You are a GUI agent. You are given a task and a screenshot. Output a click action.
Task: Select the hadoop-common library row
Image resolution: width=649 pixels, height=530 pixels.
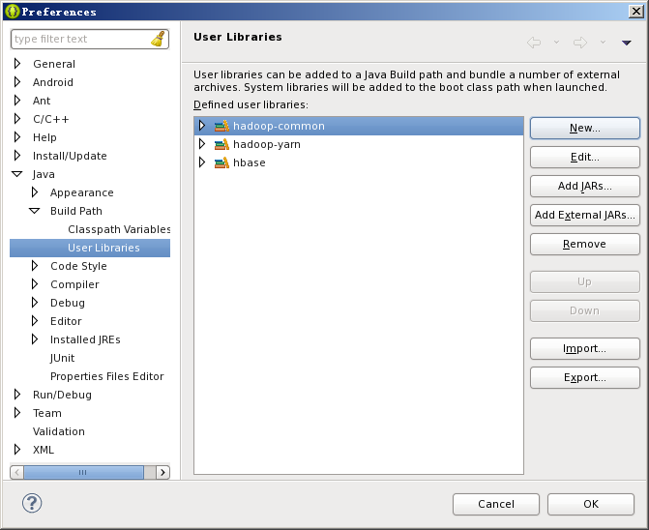(x=359, y=126)
